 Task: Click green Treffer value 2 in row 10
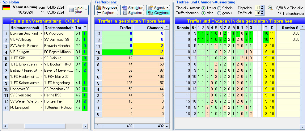point(118,52)
